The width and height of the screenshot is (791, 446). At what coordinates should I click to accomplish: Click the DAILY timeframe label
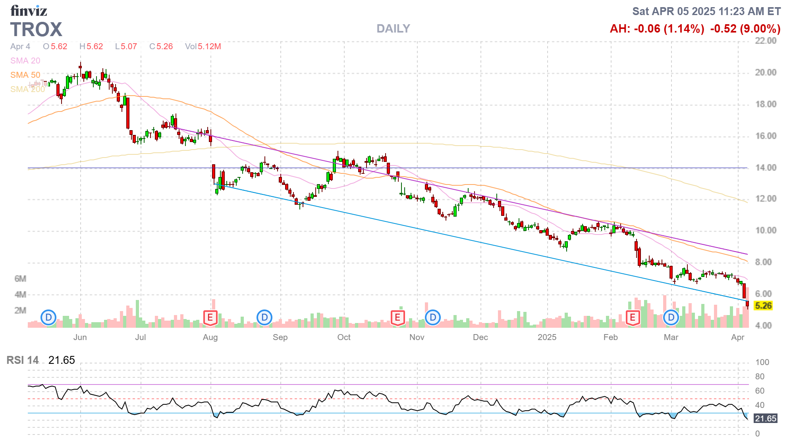click(393, 29)
